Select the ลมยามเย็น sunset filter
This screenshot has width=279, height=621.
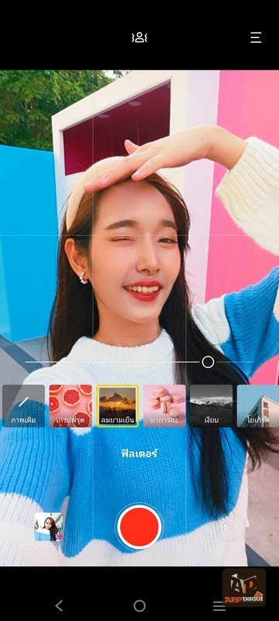tap(117, 406)
